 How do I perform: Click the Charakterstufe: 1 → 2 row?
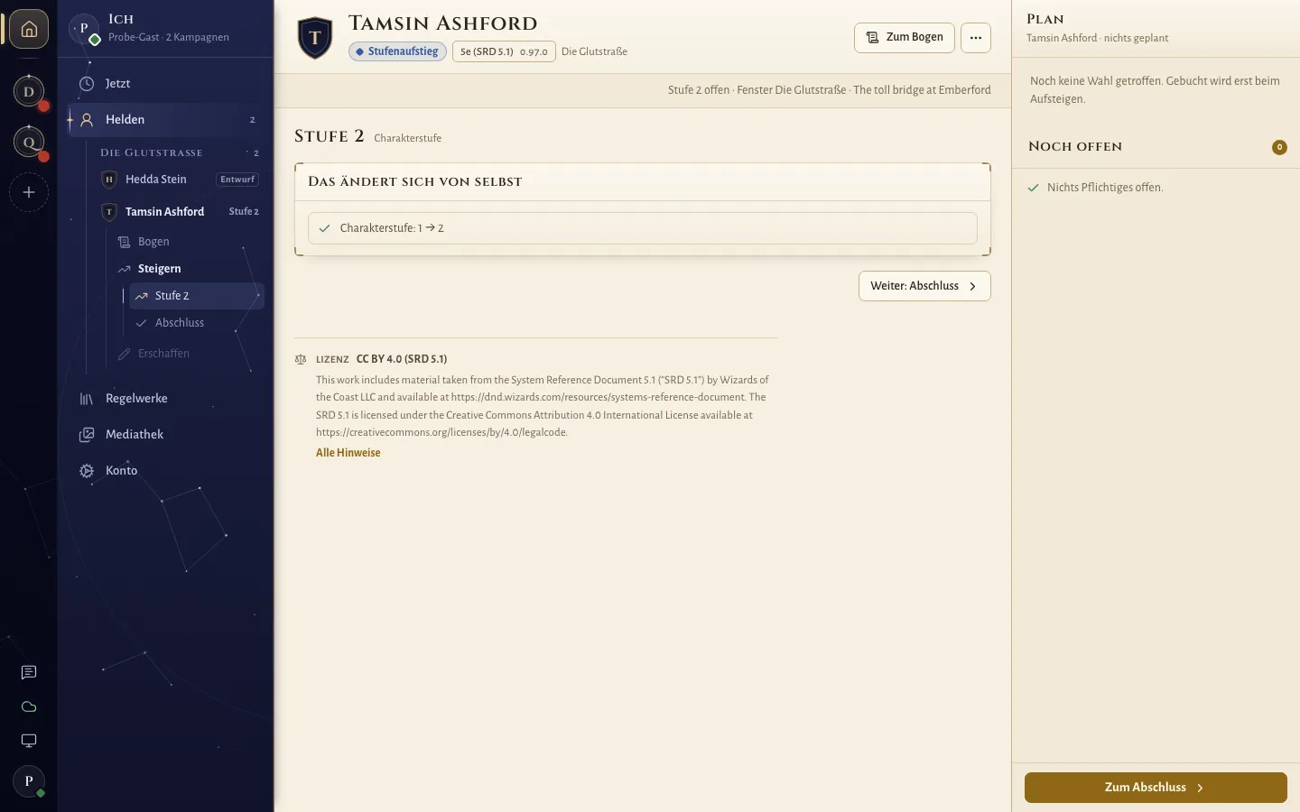[x=643, y=228]
